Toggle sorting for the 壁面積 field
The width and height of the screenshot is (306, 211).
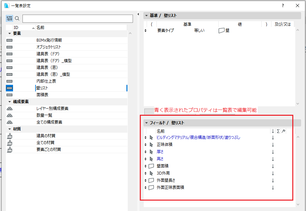click(273, 166)
